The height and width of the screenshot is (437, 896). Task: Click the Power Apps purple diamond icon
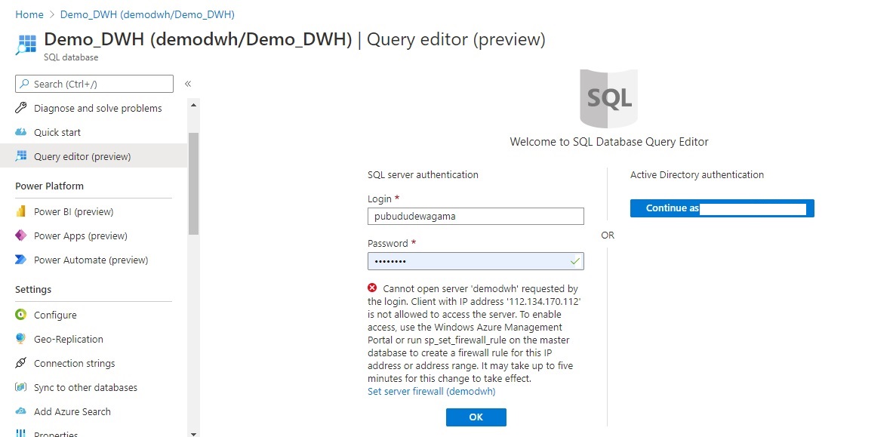coord(20,235)
